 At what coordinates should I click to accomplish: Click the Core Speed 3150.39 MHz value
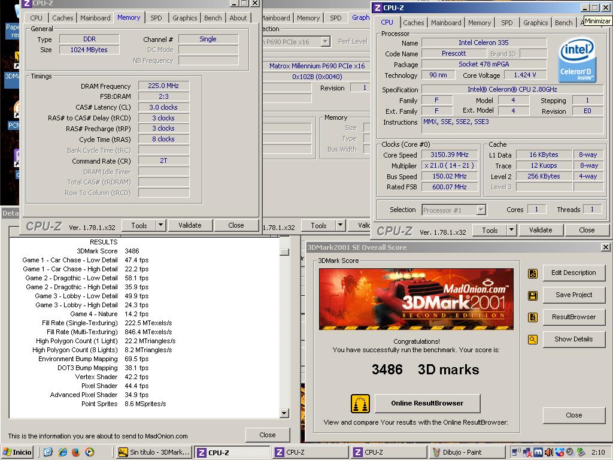click(x=450, y=155)
